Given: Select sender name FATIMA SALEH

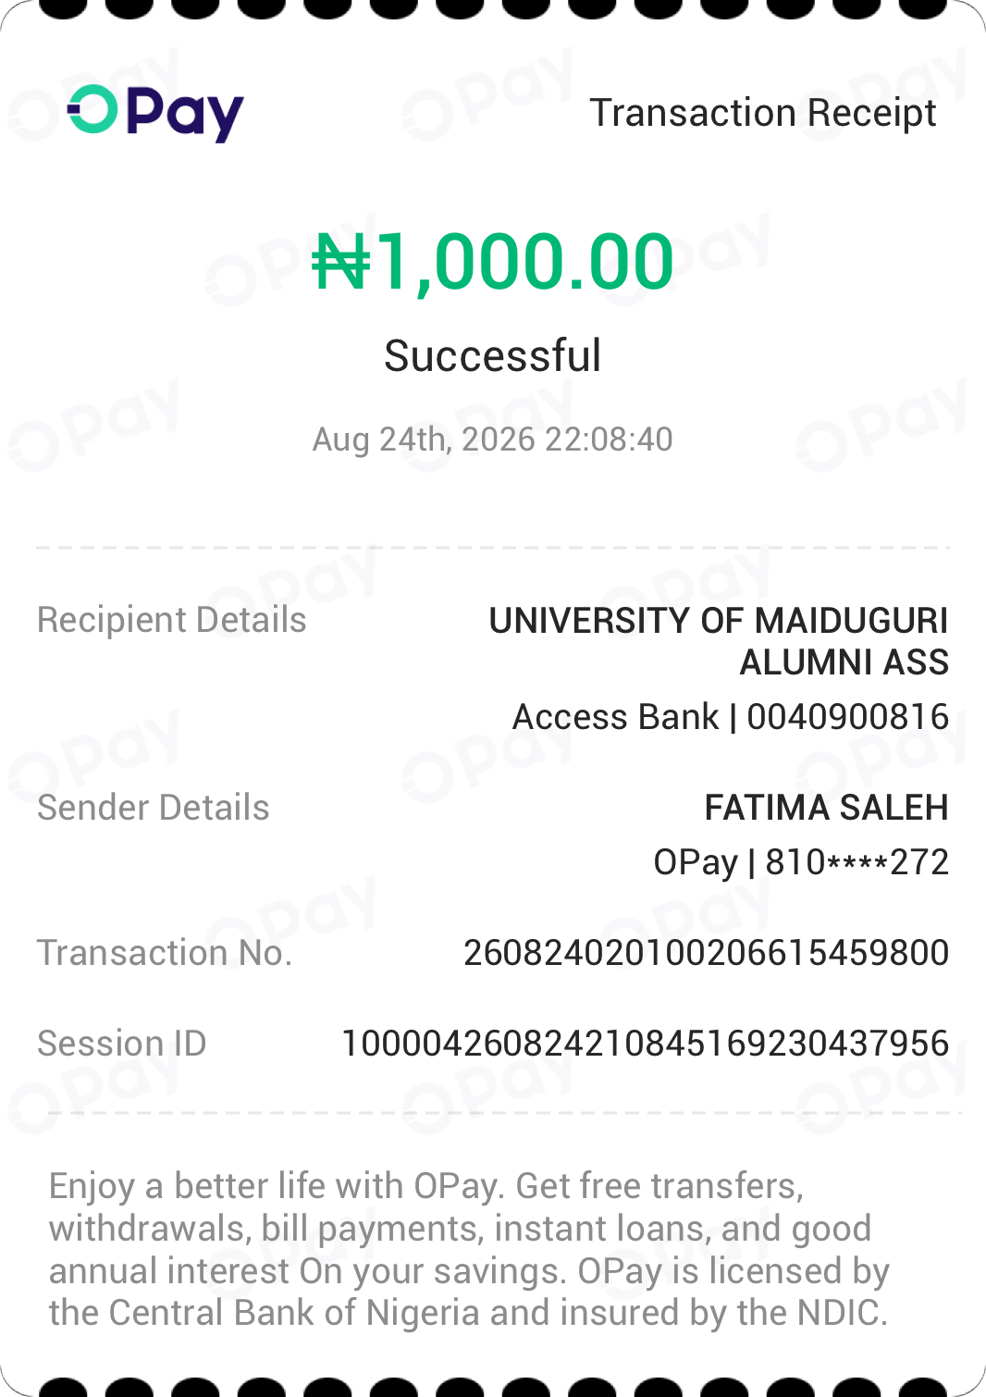Looking at the screenshot, I should [827, 808].
